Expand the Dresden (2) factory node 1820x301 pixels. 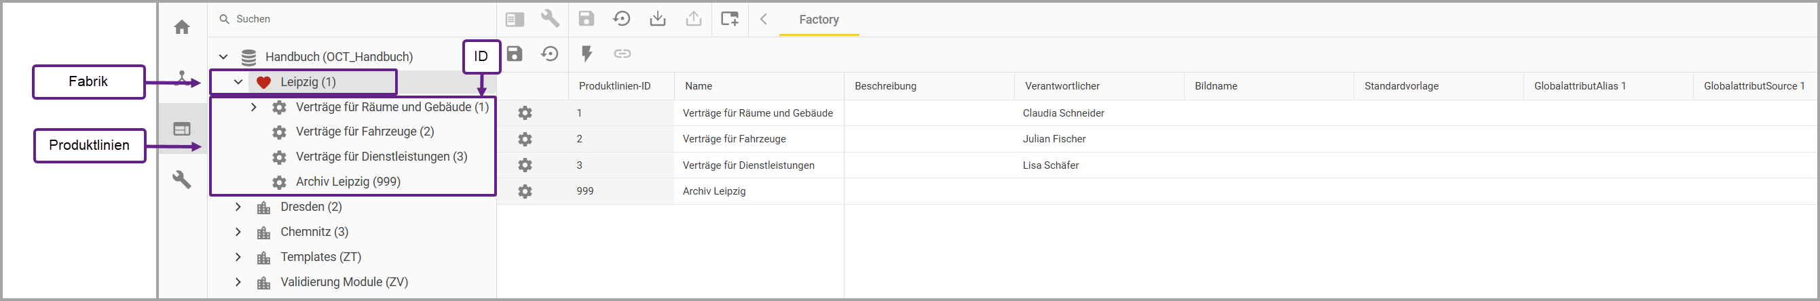(238, 207)
